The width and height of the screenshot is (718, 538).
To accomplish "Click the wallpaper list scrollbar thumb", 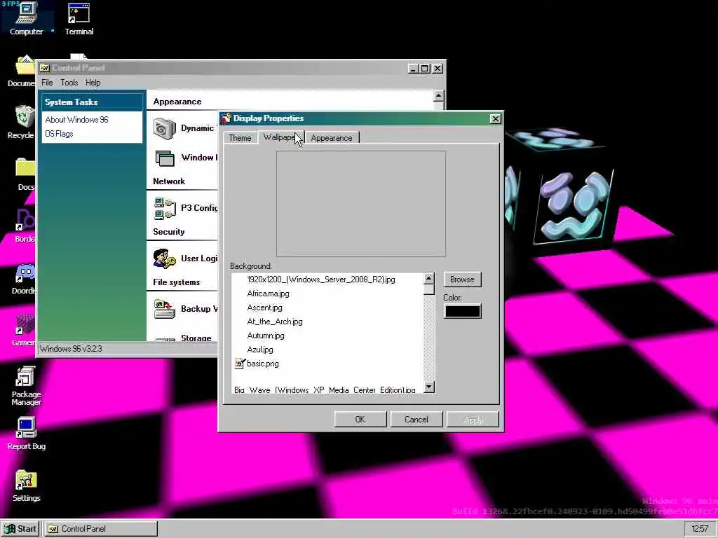I will pos(428,289).
